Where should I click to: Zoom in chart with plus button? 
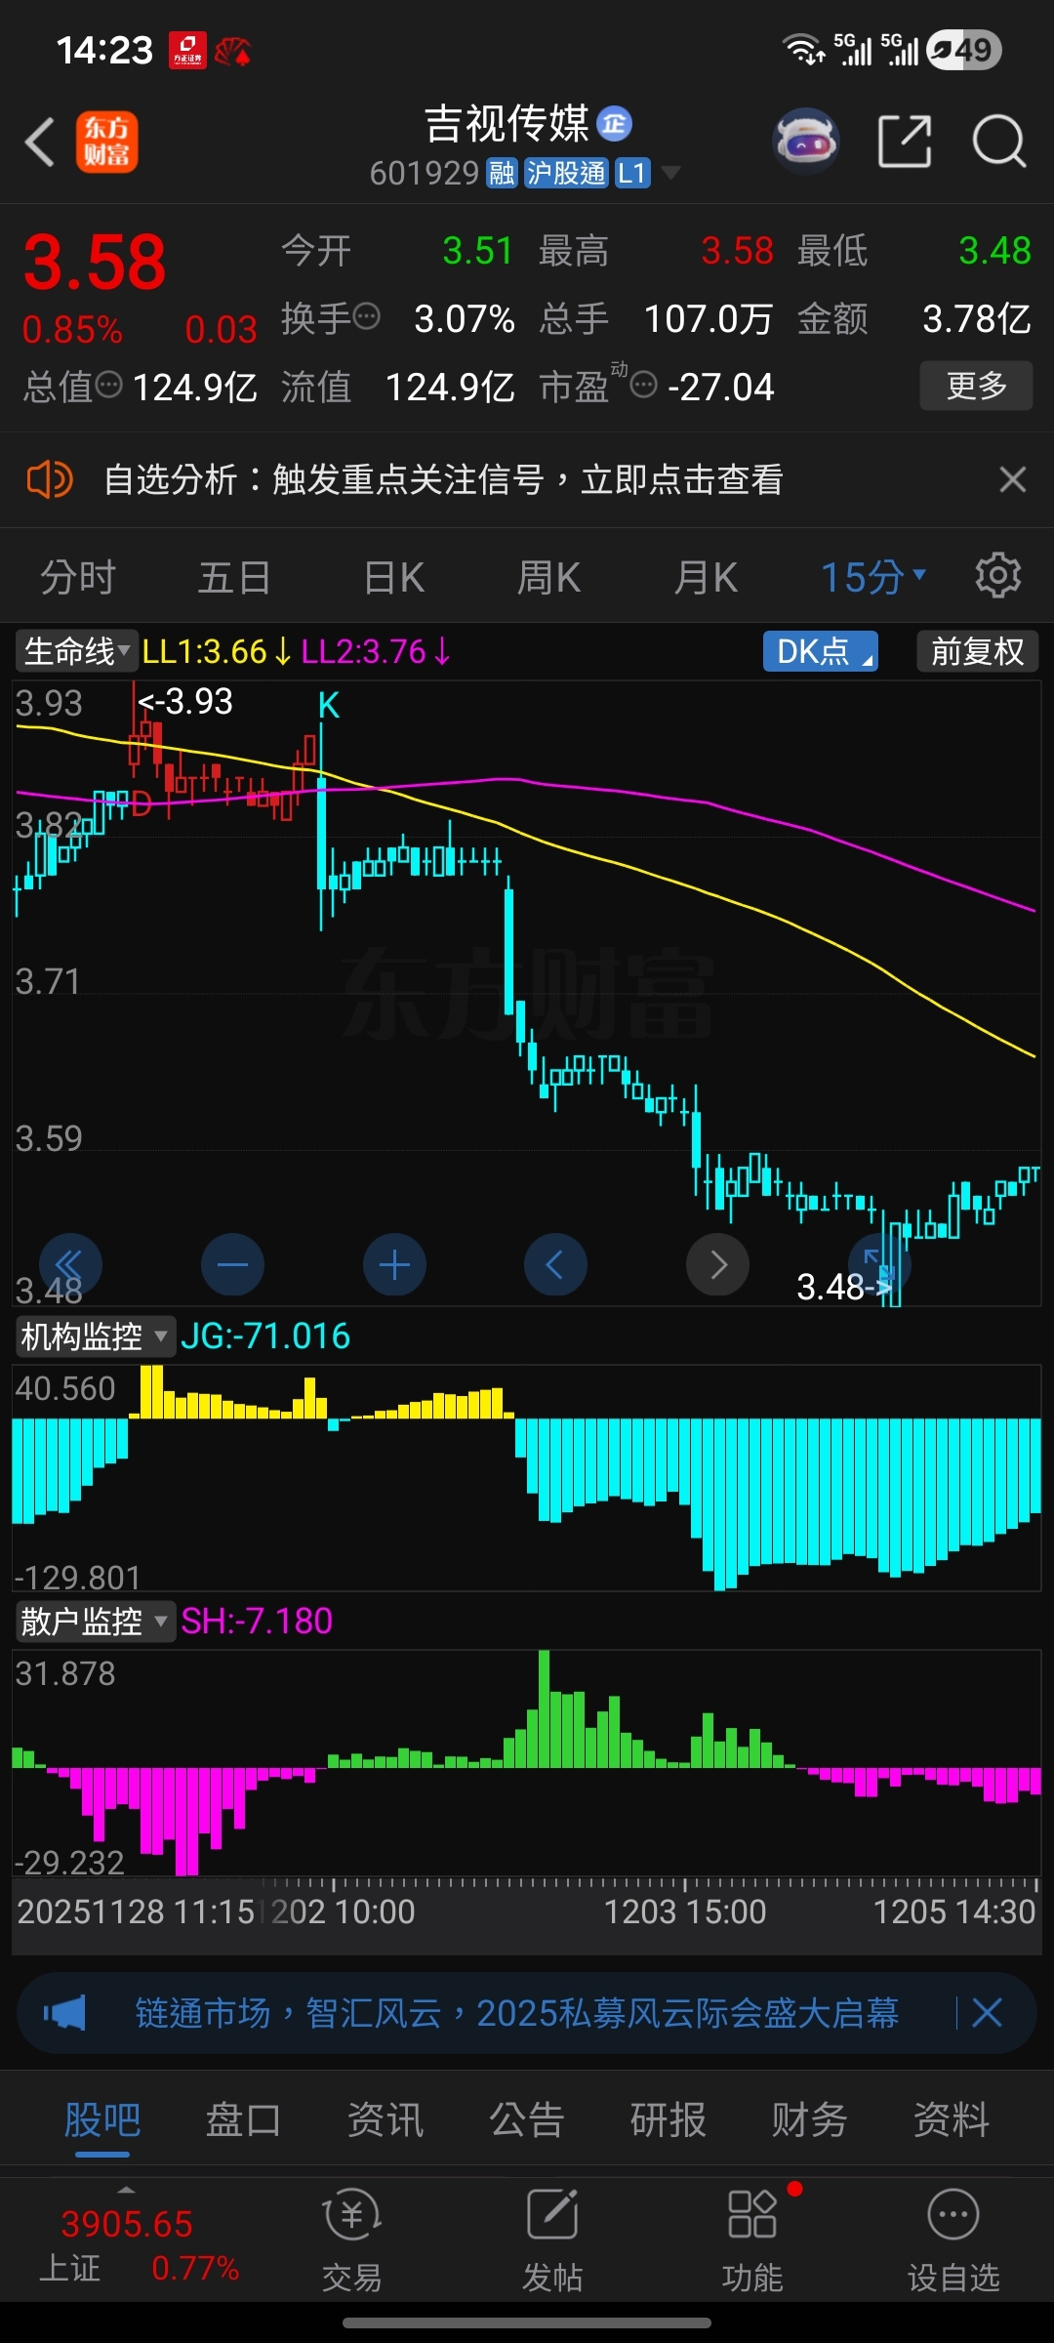394,1265
